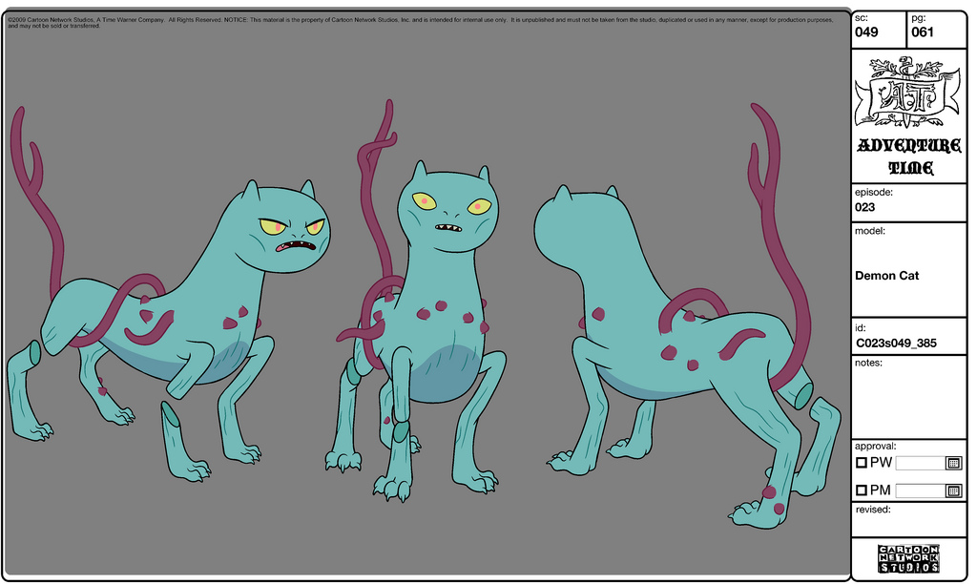Image resolution: width=977 pixels, height=584 pixels.
Task: Click the Demon Cat model name
Action: click(x=886, y=276)
